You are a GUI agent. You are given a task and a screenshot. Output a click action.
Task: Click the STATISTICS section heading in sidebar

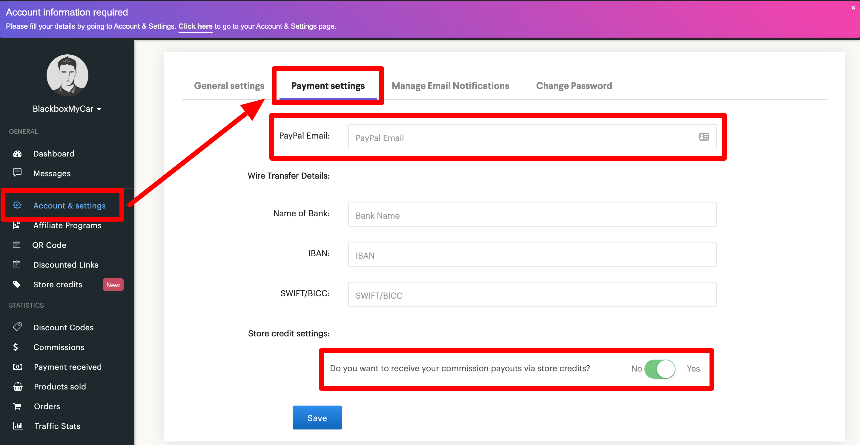[x=26, y=306]
